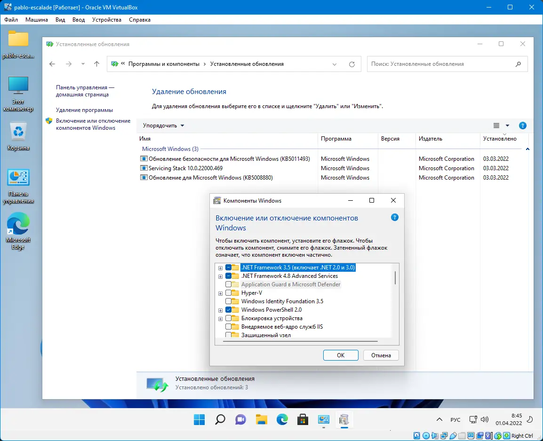
Task: Expand Hyper-V tree node
Action: [220, 293]
